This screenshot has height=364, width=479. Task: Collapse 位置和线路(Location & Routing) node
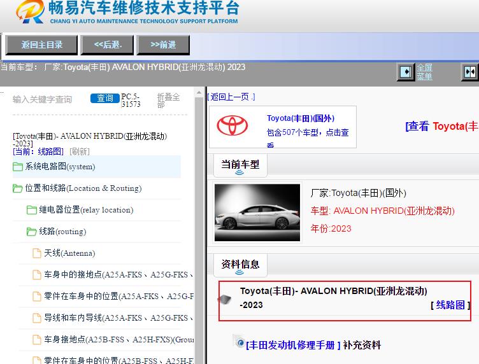click(97, 188)
